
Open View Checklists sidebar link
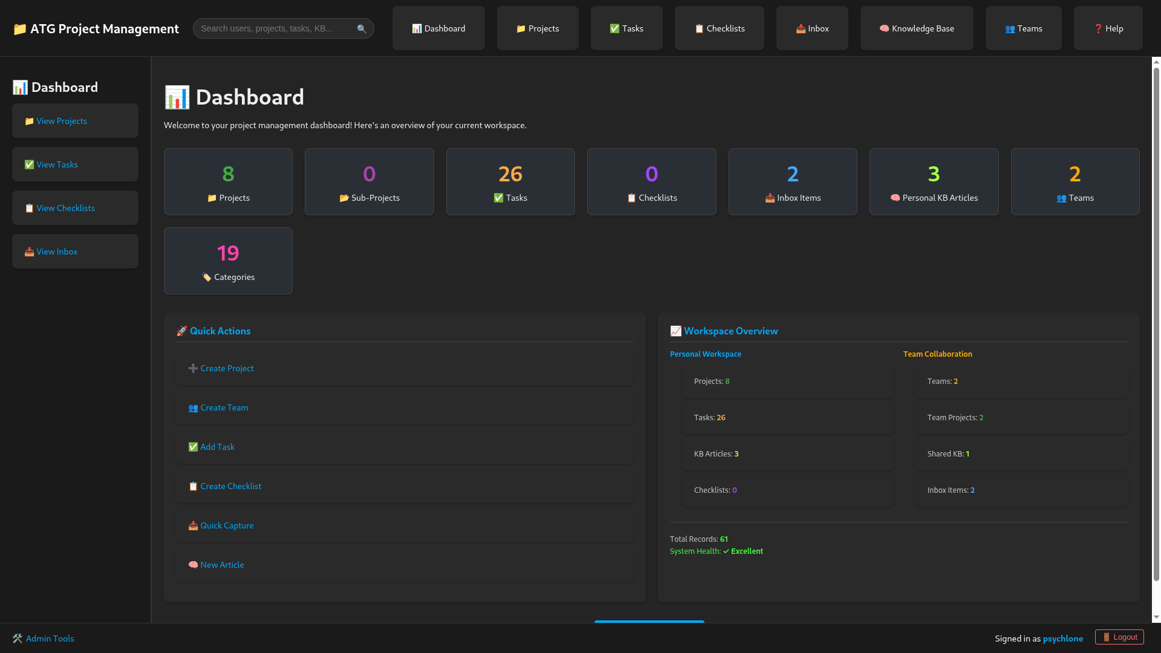click(x=65, y=208)
